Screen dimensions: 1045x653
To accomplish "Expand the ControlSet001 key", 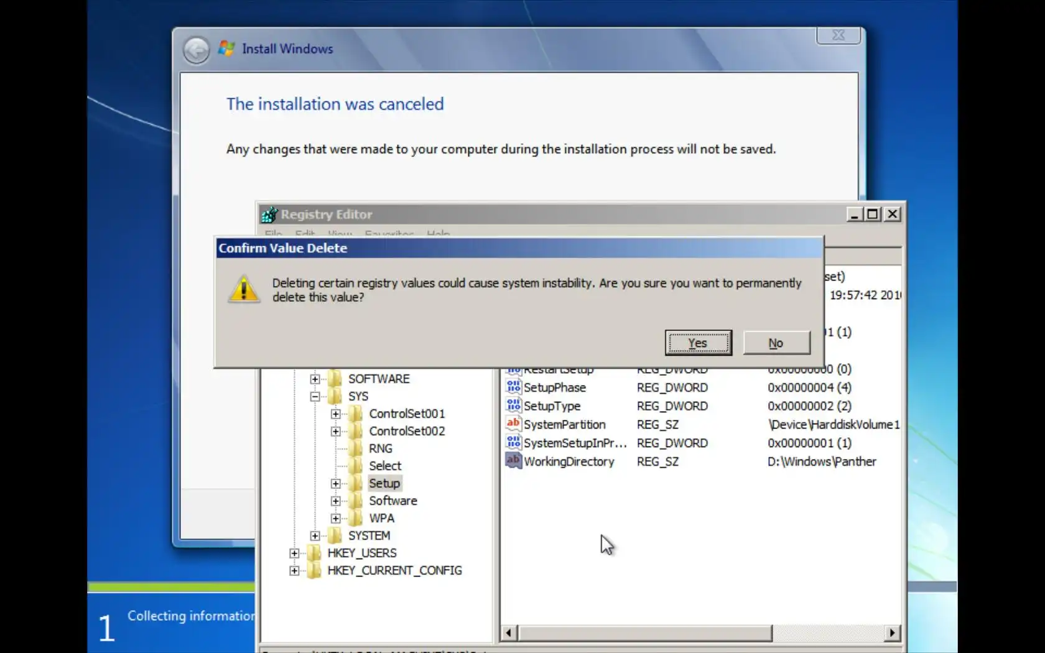I will click(x=336, y=414).
